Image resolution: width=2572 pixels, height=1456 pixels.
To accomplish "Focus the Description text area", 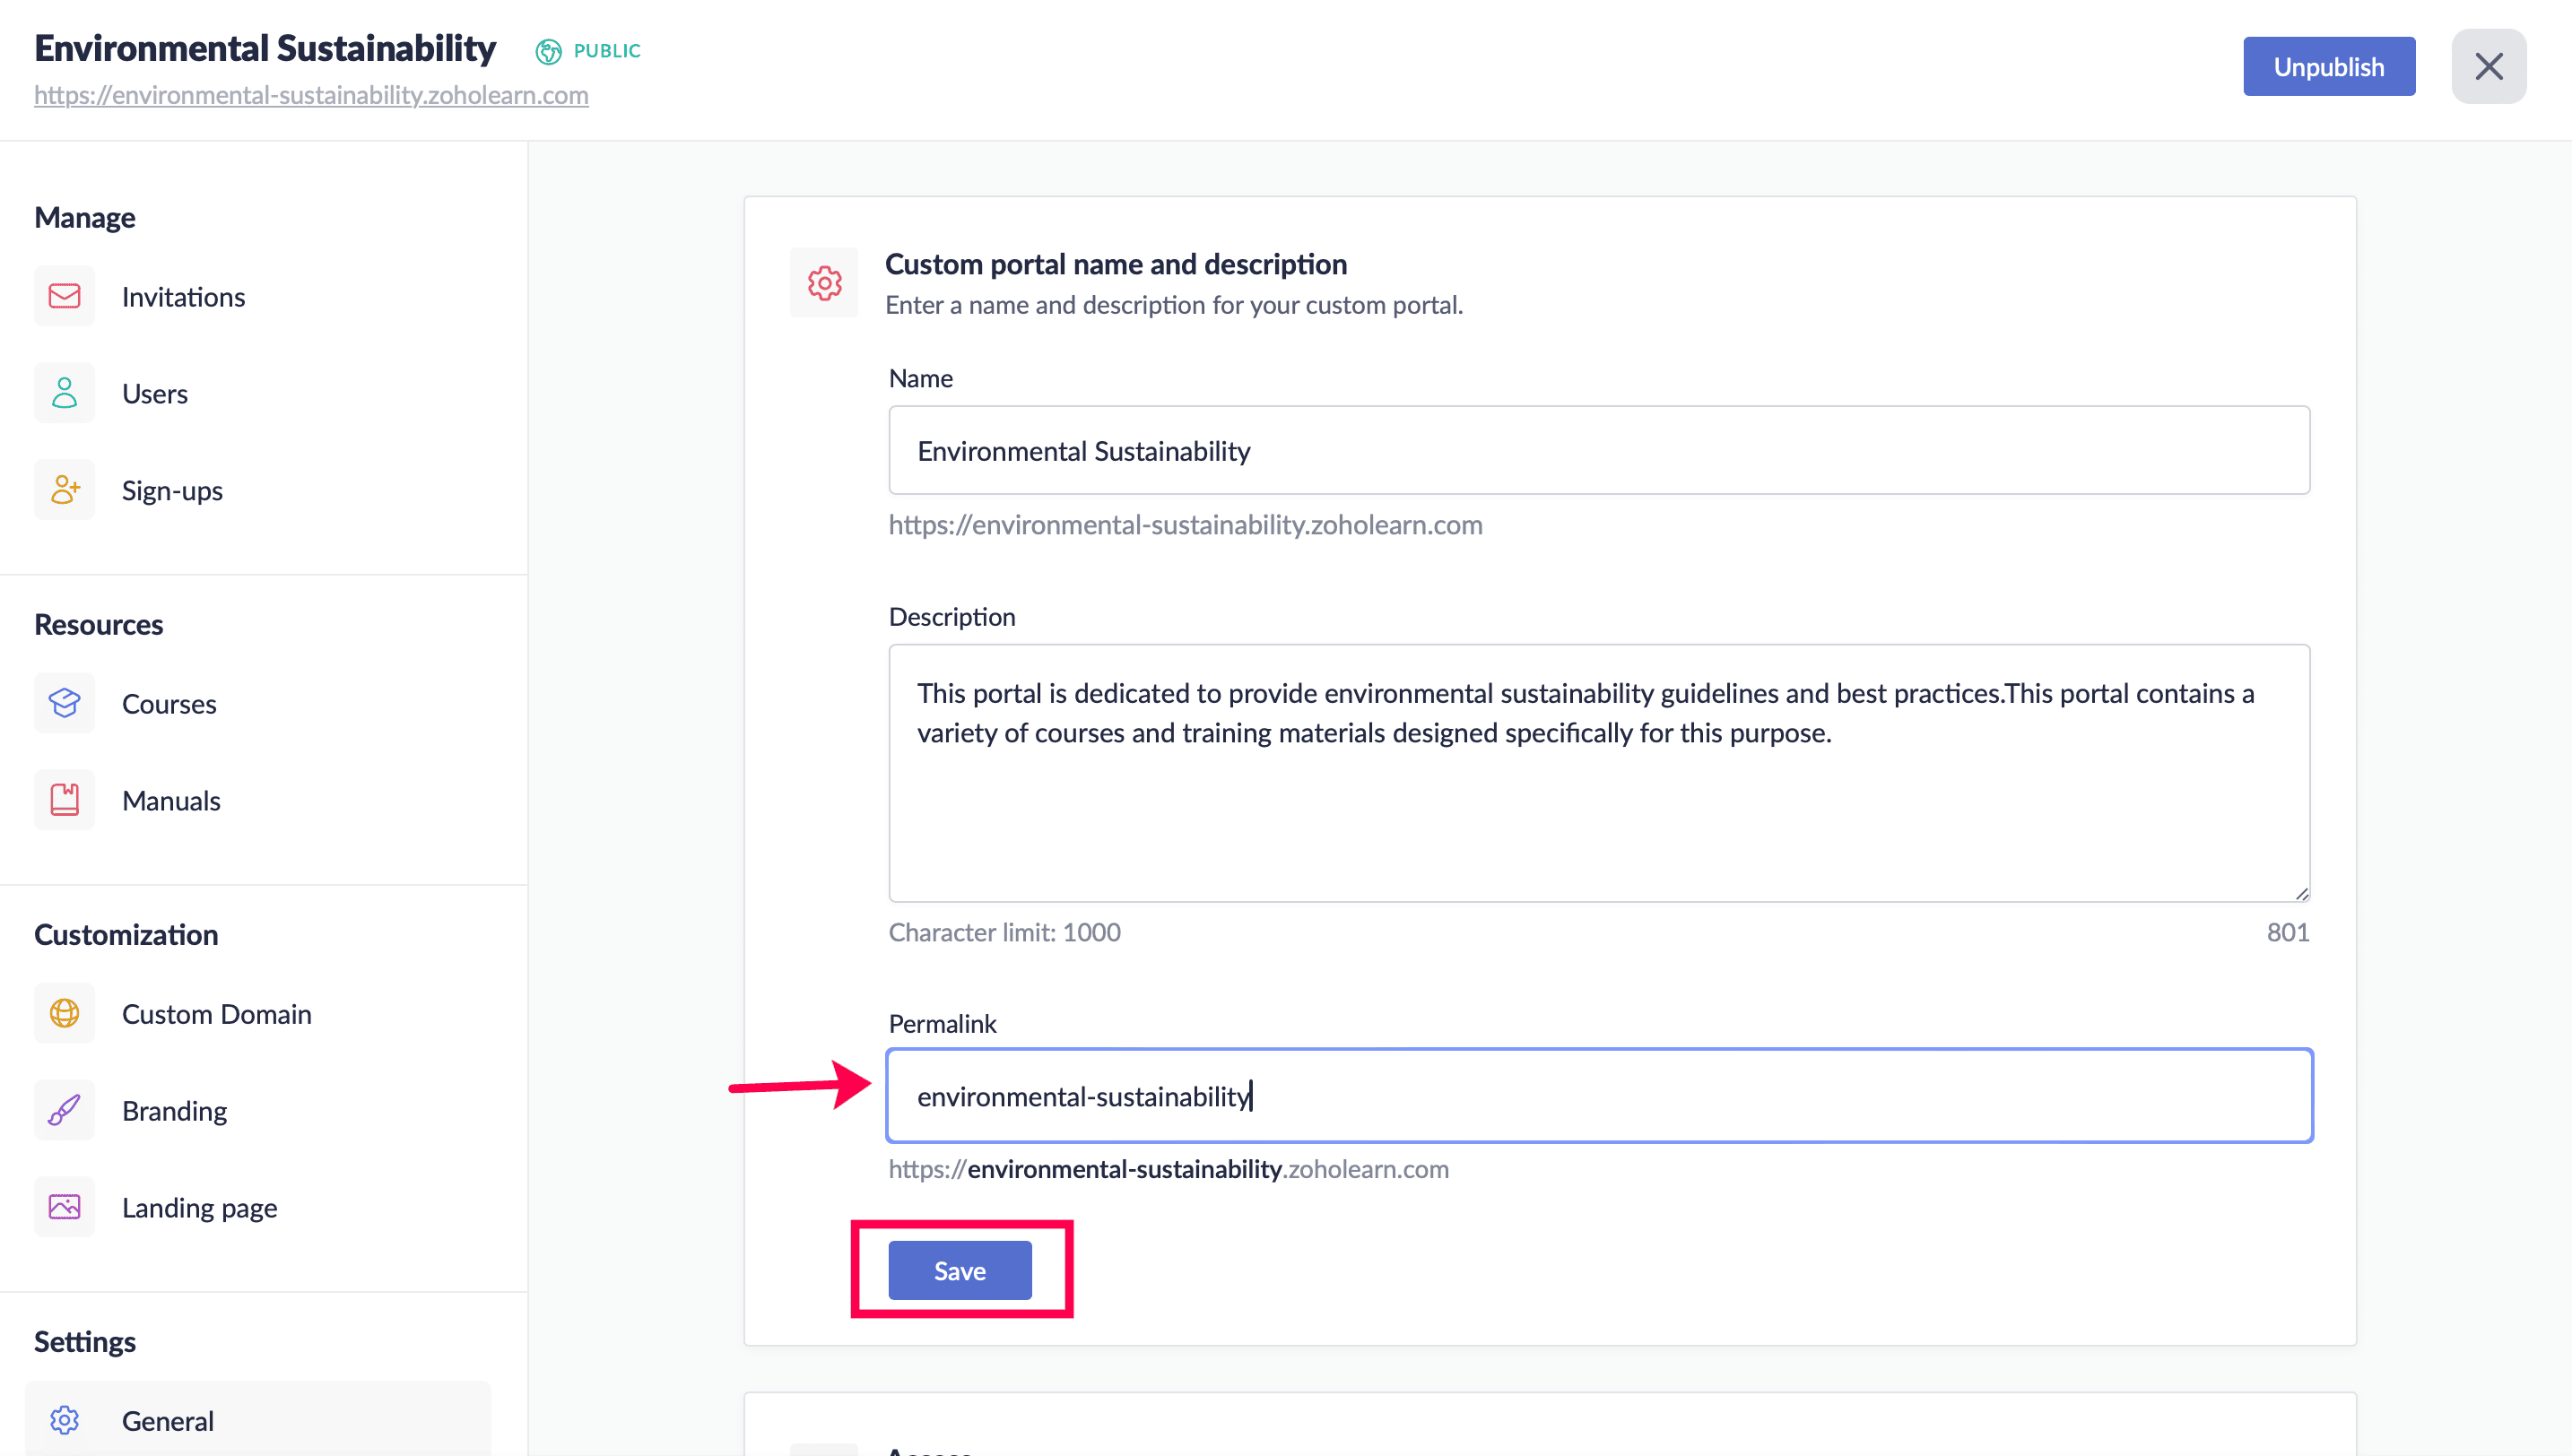I will point(1598,772).
